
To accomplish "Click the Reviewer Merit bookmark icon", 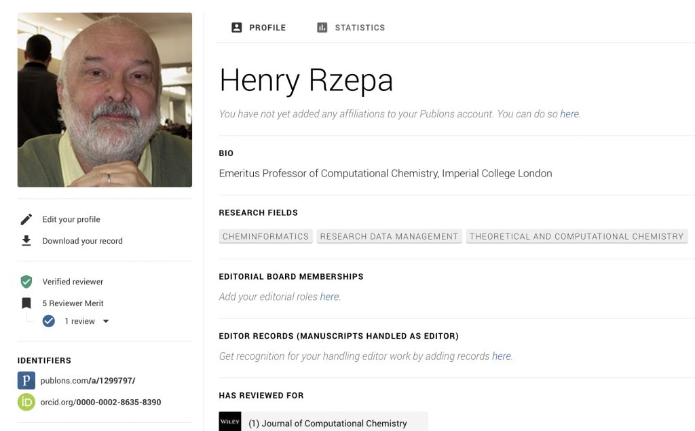I will (x=26, y=303).
